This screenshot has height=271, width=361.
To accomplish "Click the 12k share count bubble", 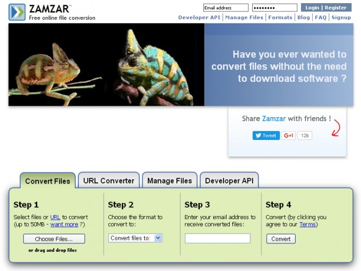I will point(305,135).
